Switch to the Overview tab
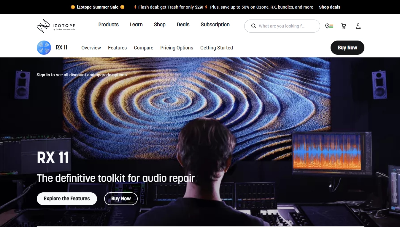The image size is (400, 227). point(91,48)
